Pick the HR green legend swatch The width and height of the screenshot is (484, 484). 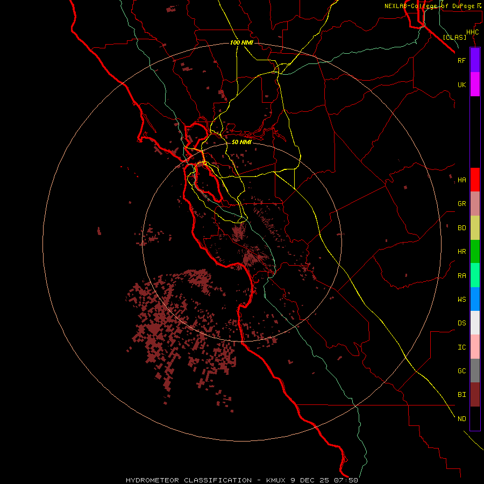click(x=475, y=252)
